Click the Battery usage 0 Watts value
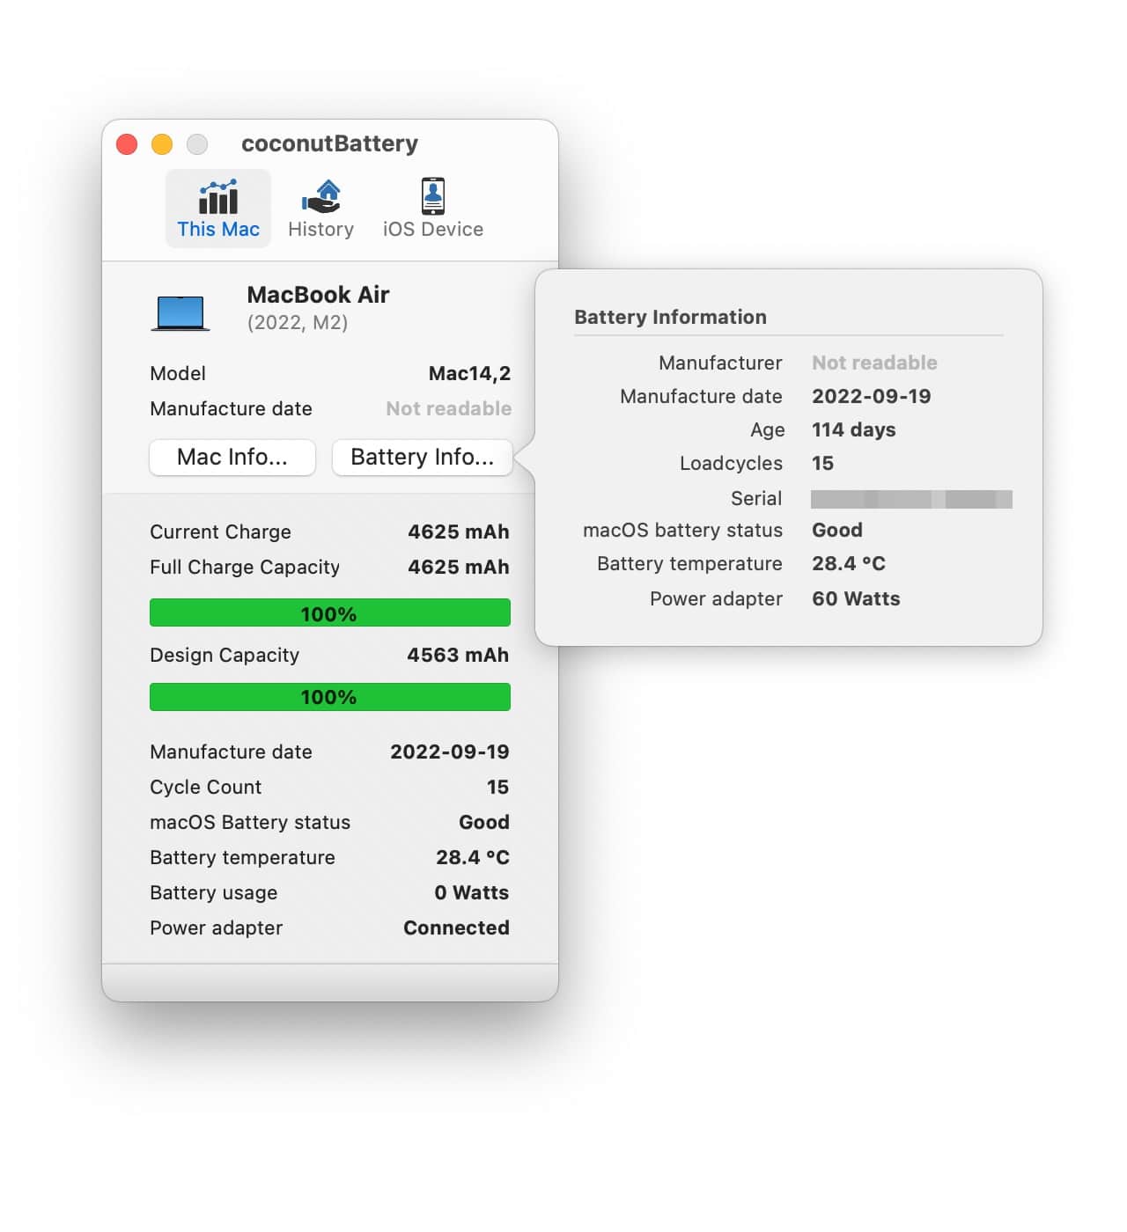The image size is (1127, 1232). 472,892
